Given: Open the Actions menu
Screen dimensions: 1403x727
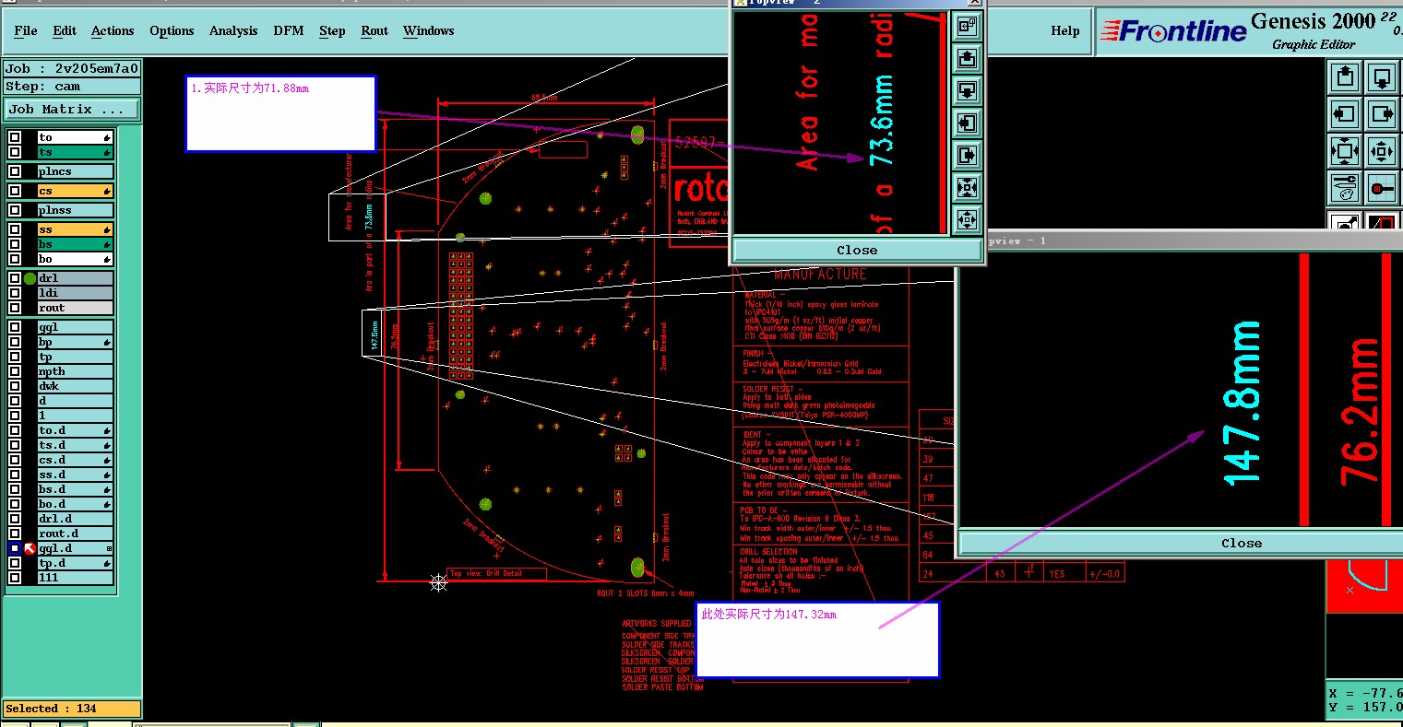Looking at the screenshot, I should [x=113, y=30].
